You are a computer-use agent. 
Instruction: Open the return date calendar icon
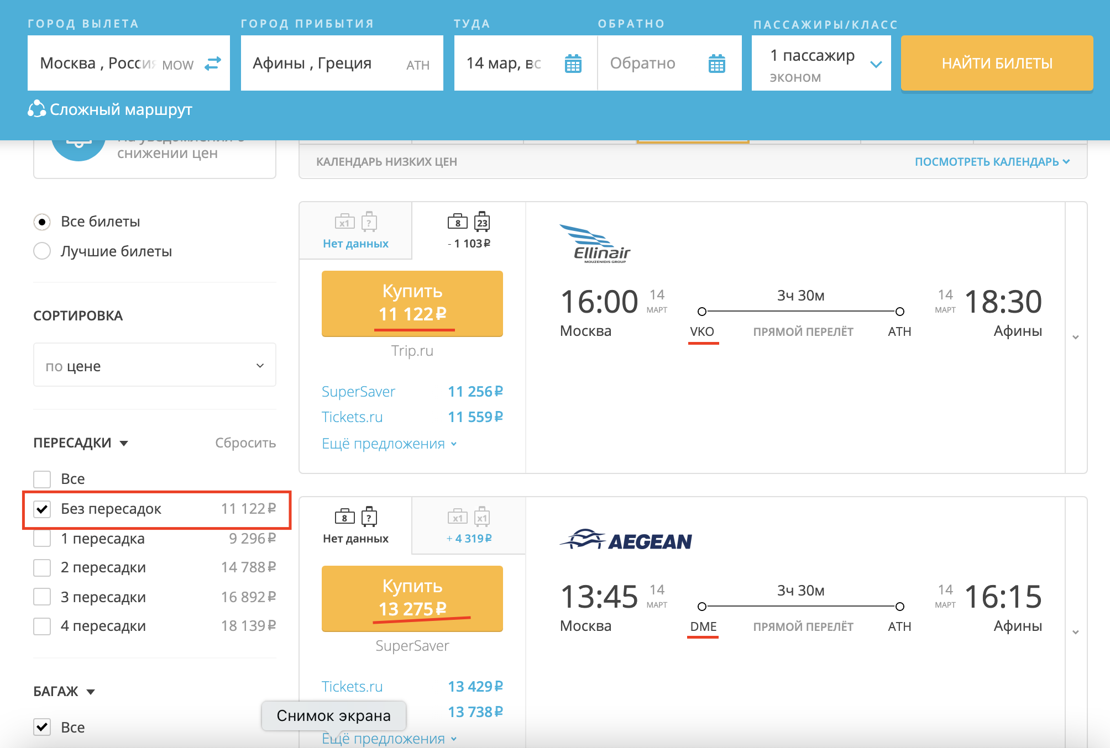[x=717, y=64]
